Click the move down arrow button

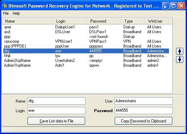pos(180,59)
